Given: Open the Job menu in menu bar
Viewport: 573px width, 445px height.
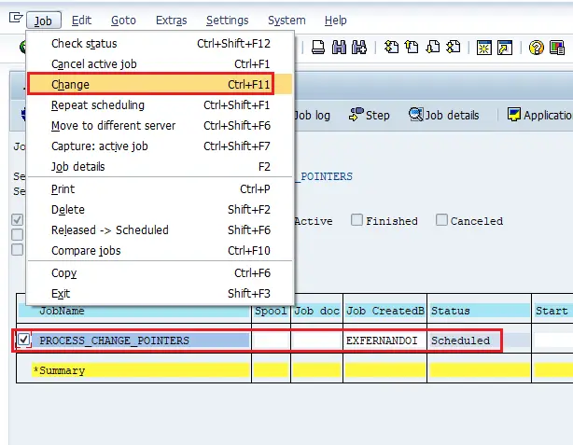Looking at the screenshot, I should (43, 21).
